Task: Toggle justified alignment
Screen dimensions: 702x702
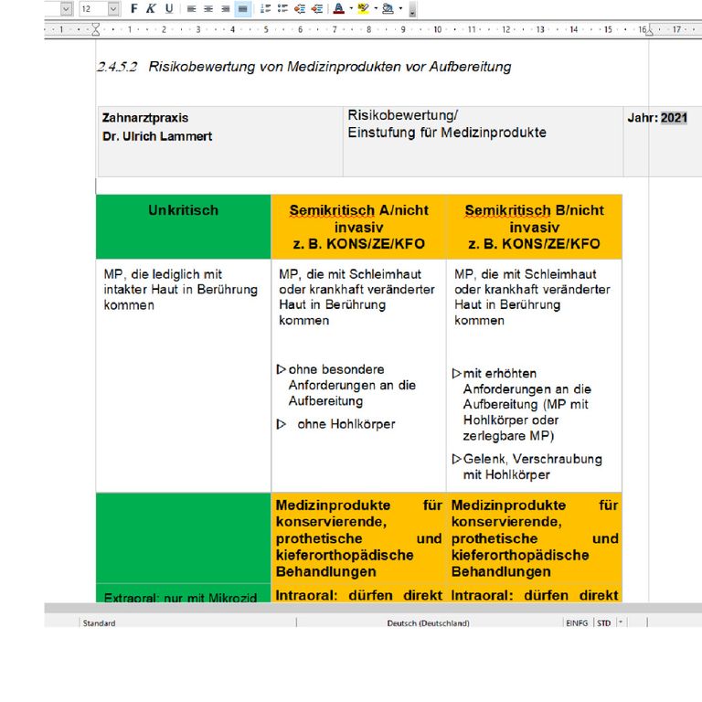Action: point(242,8)
